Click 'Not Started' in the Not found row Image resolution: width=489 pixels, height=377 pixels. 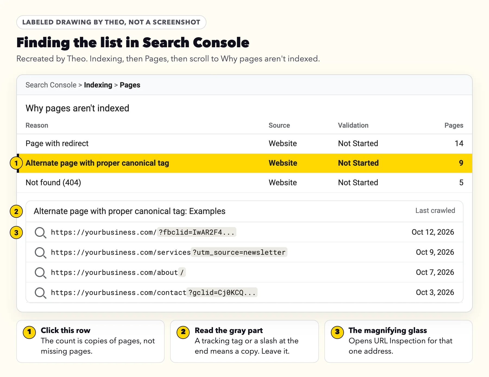(x=358, y=183)
